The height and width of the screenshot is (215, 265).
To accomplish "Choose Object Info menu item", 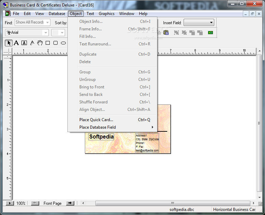I will click(x=112, y=21).
